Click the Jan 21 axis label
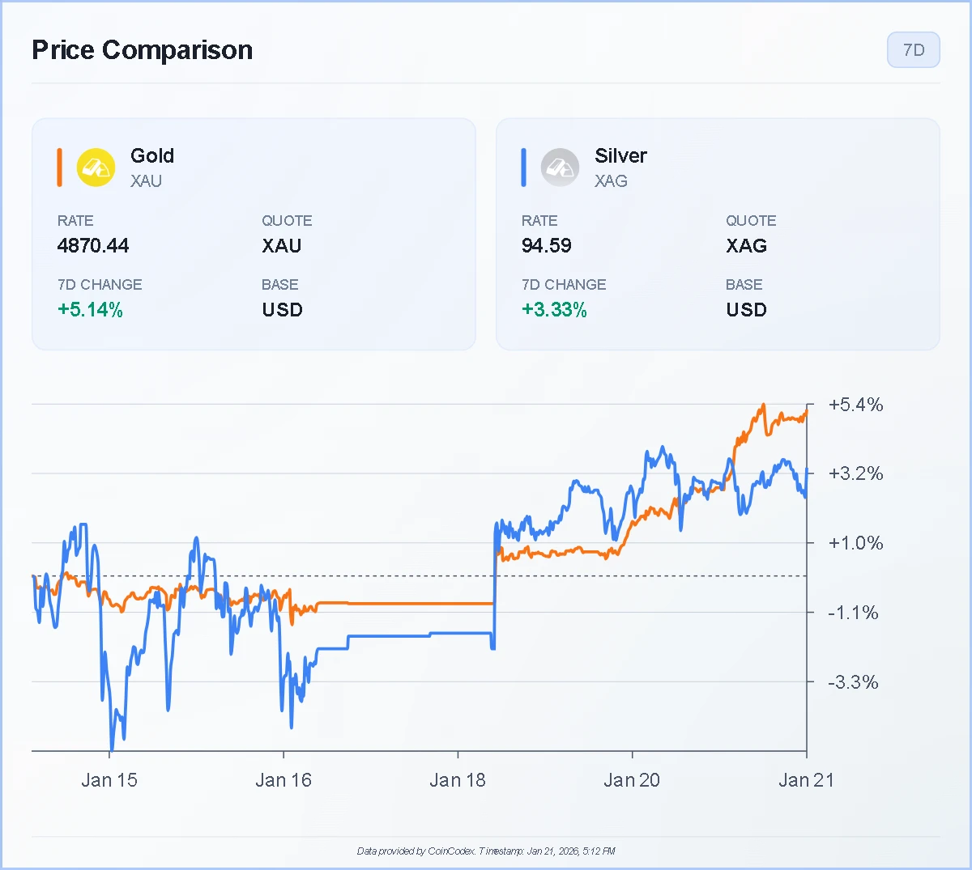Image resolution: width=972 pixels, height=870 pixels. point(806,780)
